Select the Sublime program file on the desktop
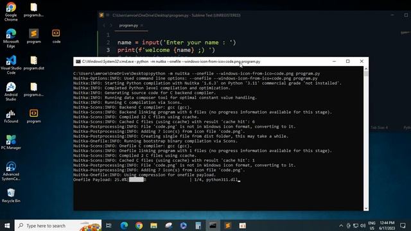This screenshot has width=411, height=231. click(33, 36)
